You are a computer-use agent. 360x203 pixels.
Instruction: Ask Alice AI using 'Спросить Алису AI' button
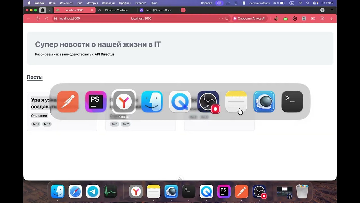click(x=249, y=19)
